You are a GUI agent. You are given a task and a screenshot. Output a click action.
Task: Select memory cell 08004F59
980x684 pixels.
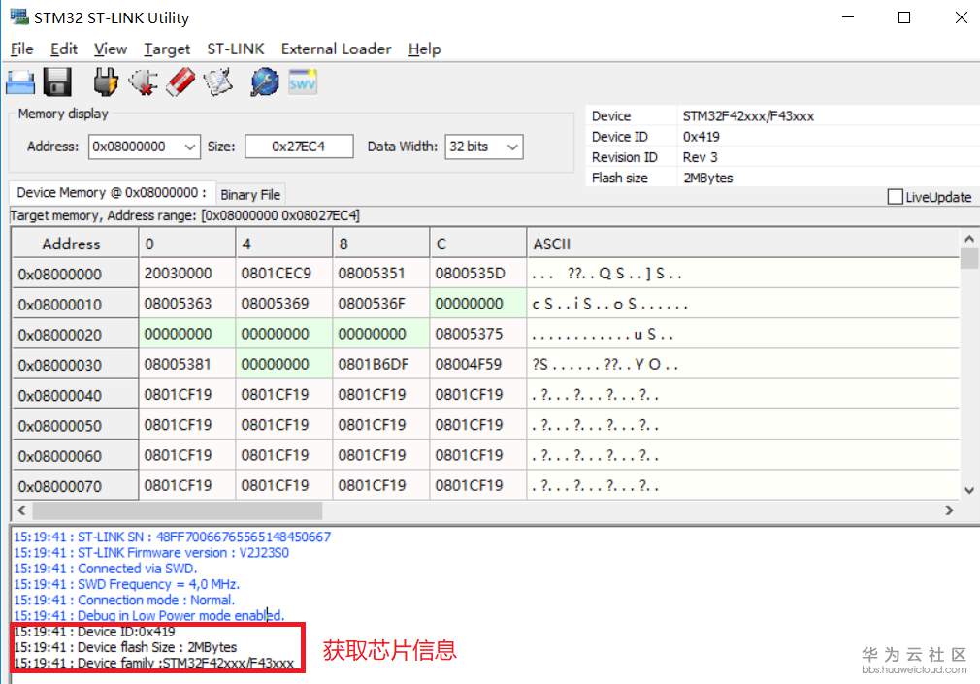click(478, 365)
